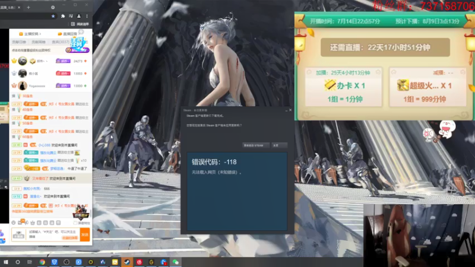Click the game promo badge in chat corner

[81, 212]
